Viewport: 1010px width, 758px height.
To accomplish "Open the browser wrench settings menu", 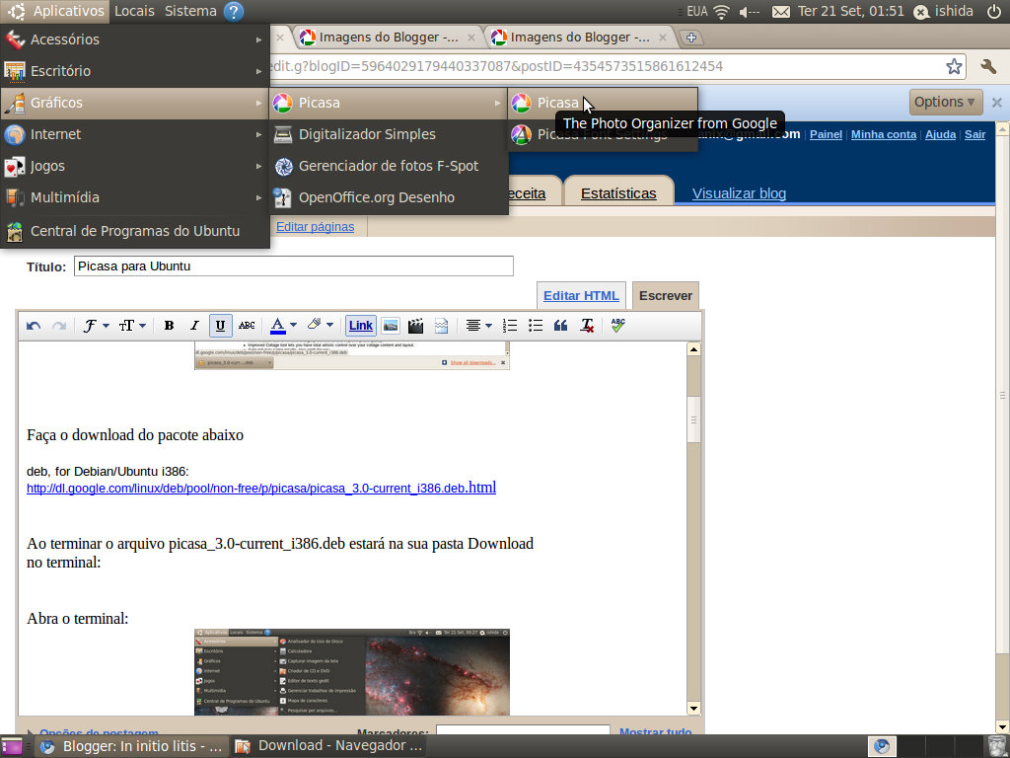I will [988, 66].
